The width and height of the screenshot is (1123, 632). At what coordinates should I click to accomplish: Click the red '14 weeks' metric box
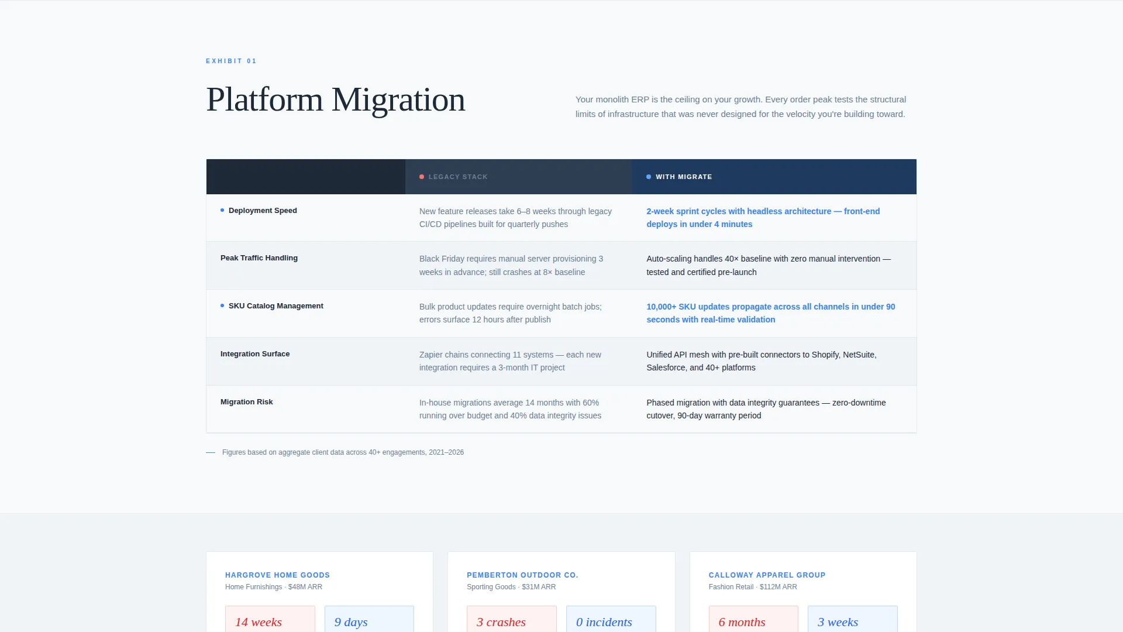point(270,619)
